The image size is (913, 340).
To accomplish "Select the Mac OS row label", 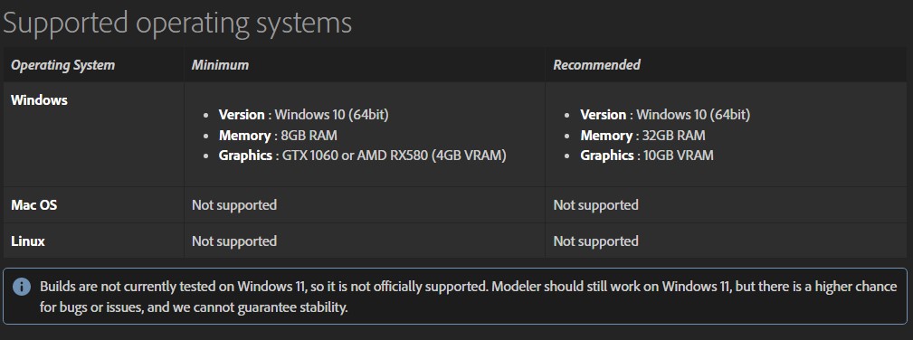I will [x=33, y=205].
